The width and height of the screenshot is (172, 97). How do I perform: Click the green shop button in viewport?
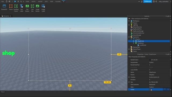pos(9,53)
